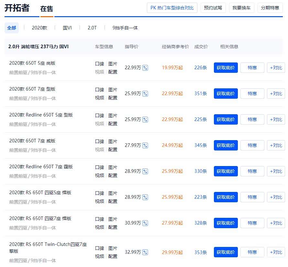Filter by 2020款
The height and width of the screenshot is (267, 288).
click(39, 28)
